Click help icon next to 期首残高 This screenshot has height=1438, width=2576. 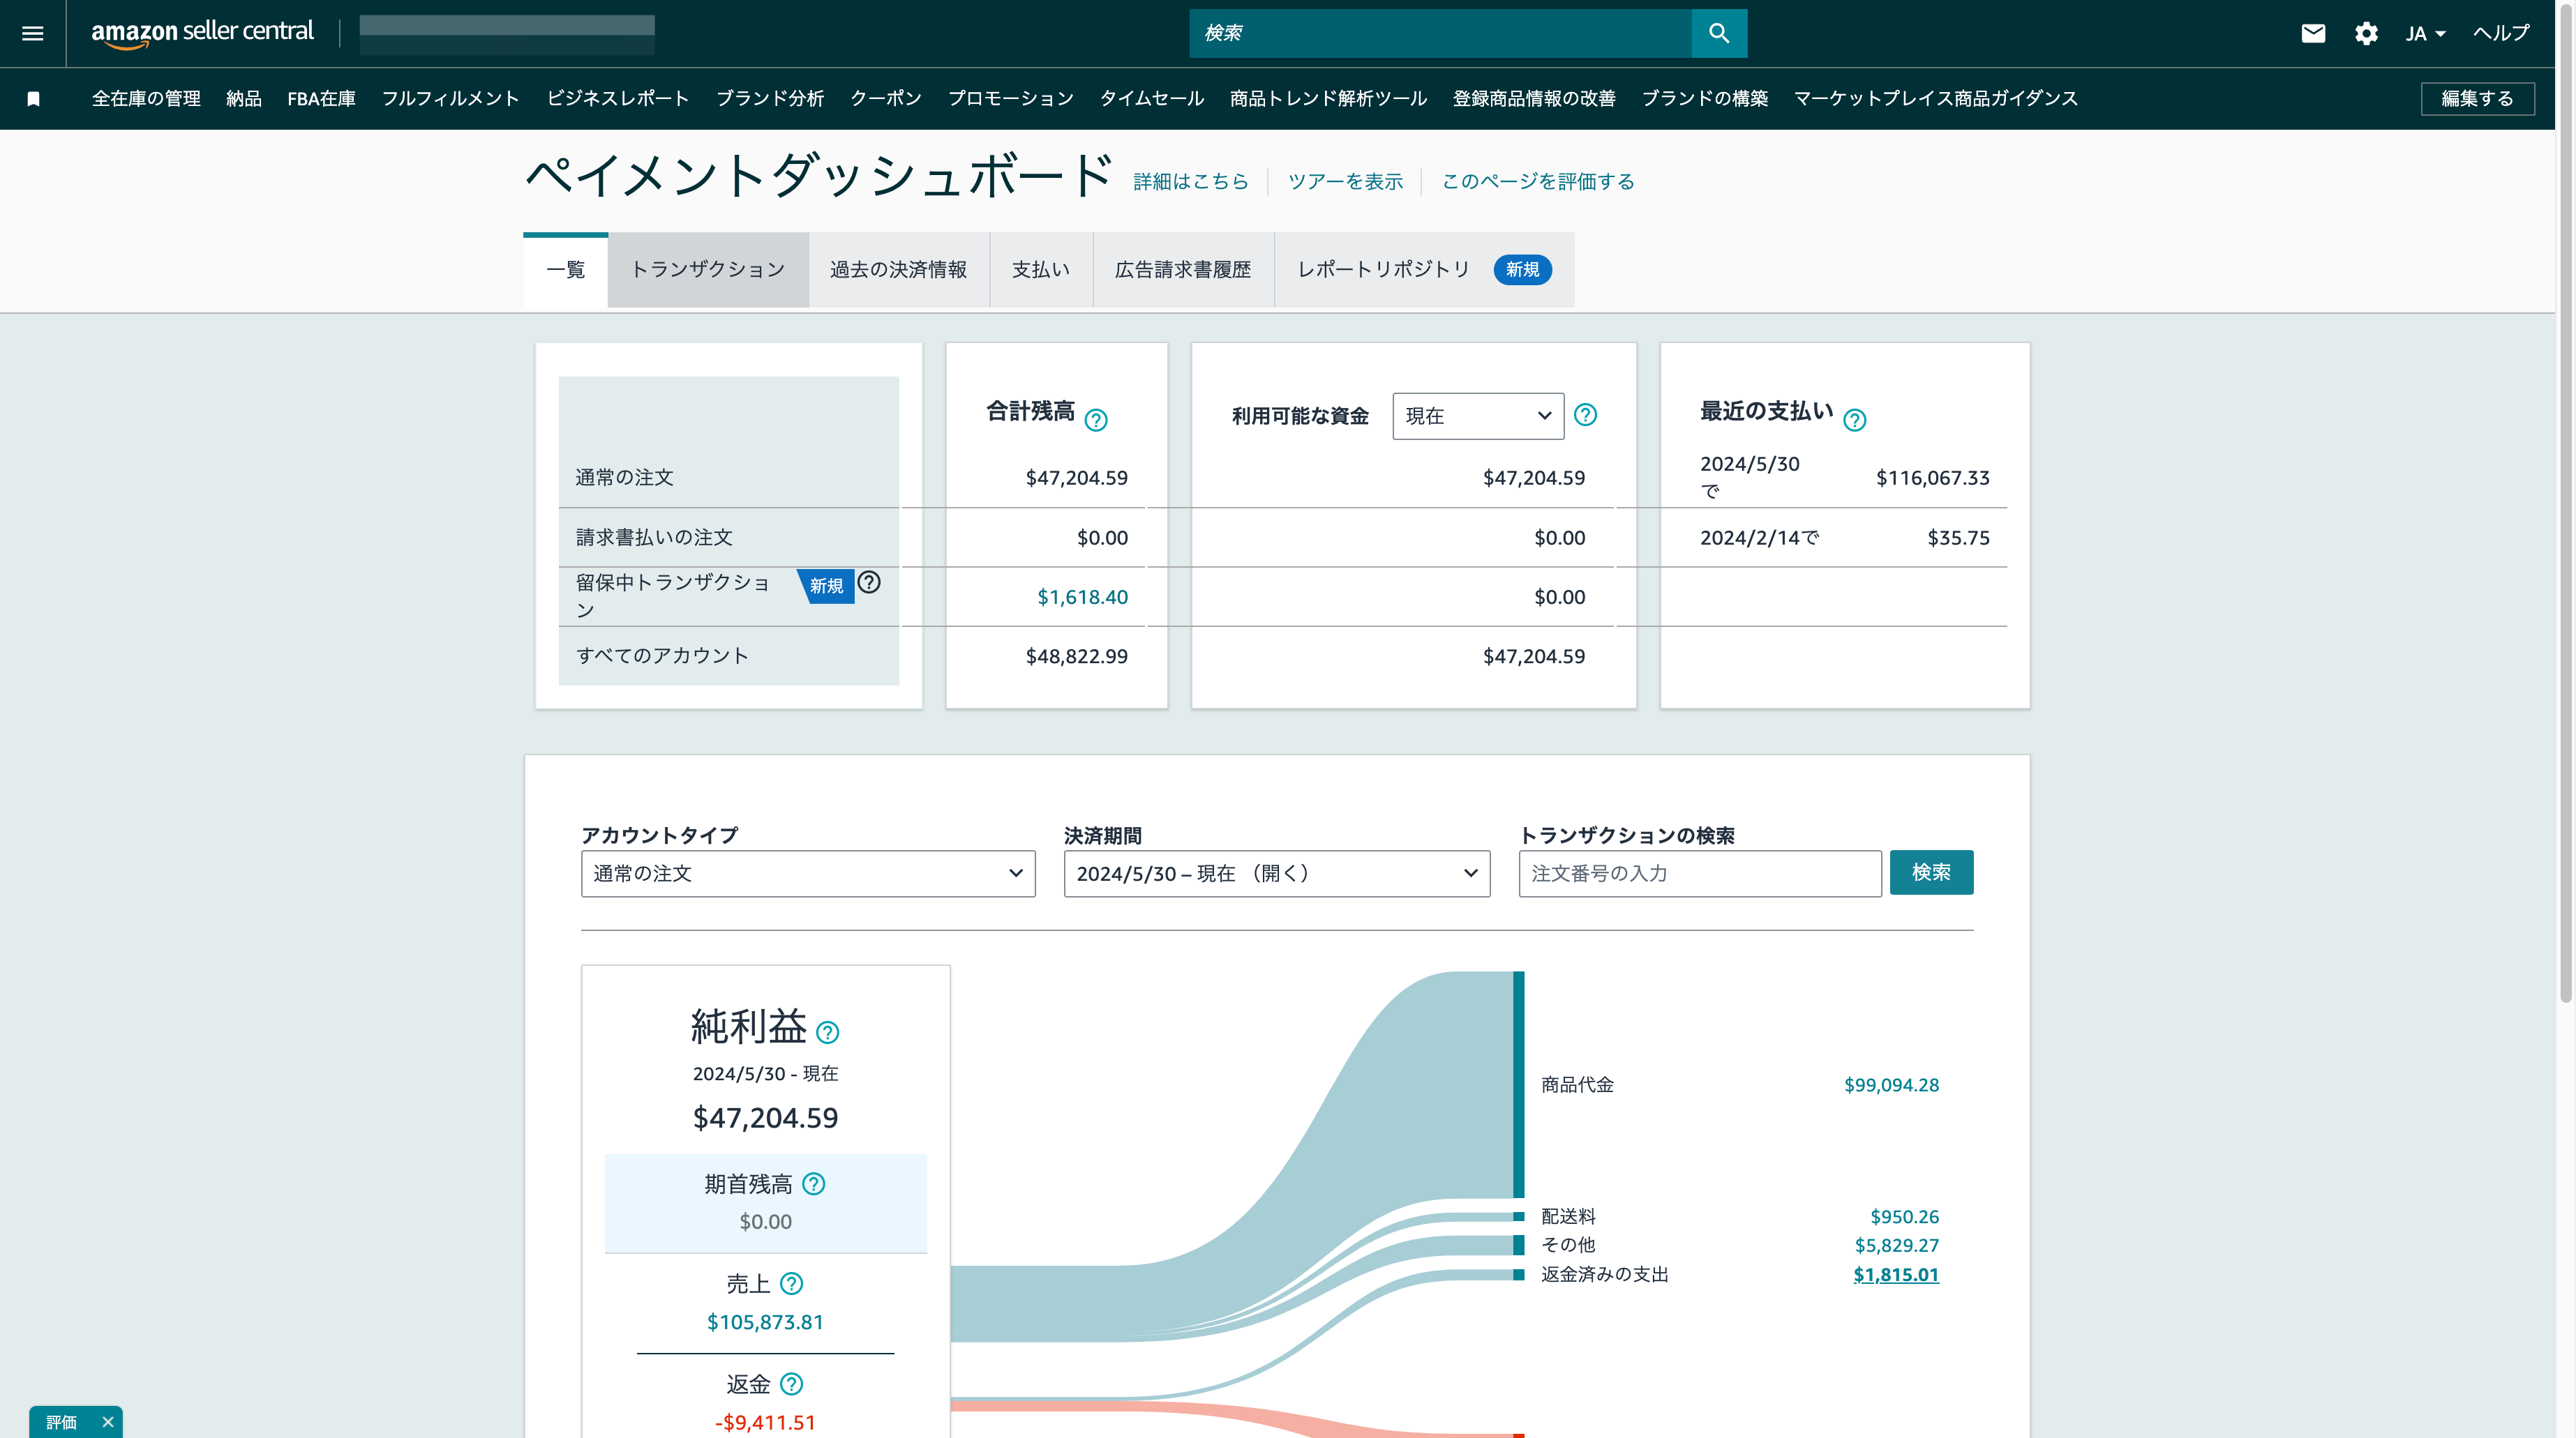point(814,1184)
